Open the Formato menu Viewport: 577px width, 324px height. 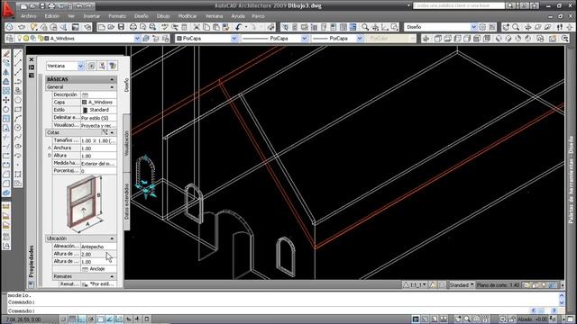point(117,16)
